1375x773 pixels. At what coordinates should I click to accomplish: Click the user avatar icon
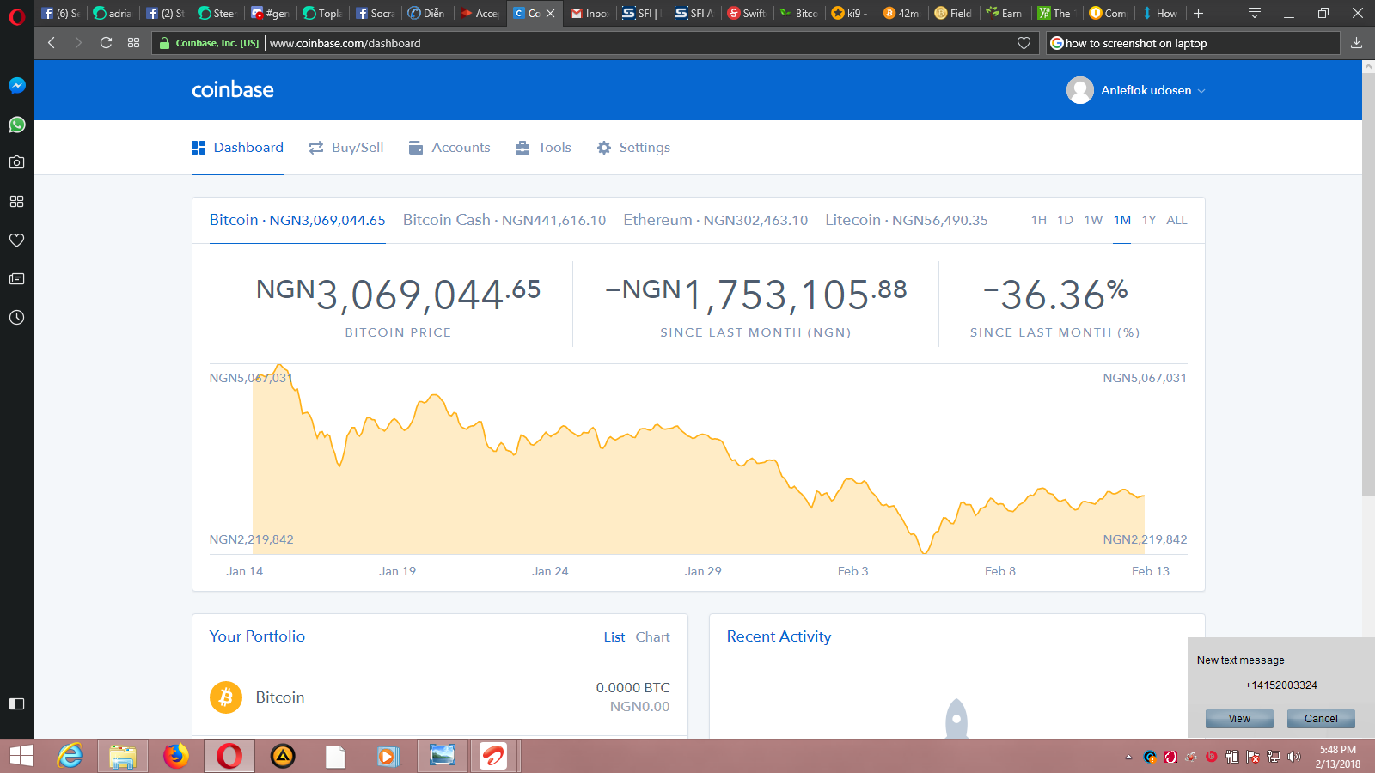tap(1080, 90)
